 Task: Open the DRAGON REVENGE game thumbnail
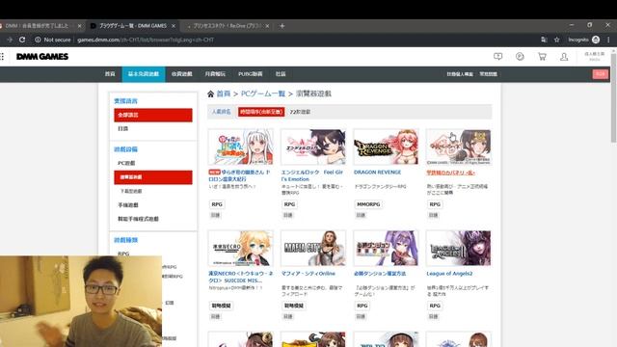click(x=386, y=147)
